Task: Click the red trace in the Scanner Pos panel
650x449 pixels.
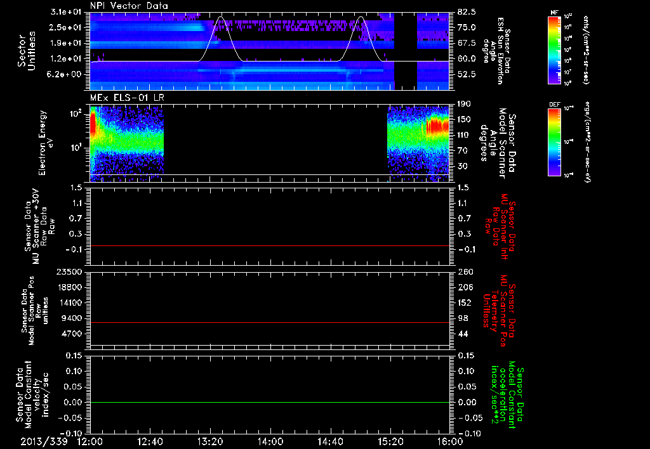Action: coord(270,322)
